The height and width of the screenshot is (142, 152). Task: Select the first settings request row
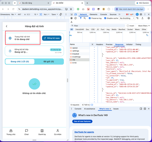coord(79,51)
